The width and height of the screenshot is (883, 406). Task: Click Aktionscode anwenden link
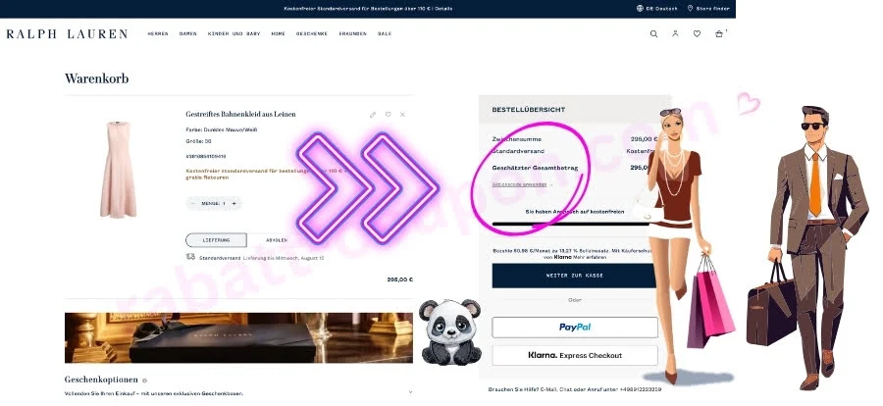[519, 184]
